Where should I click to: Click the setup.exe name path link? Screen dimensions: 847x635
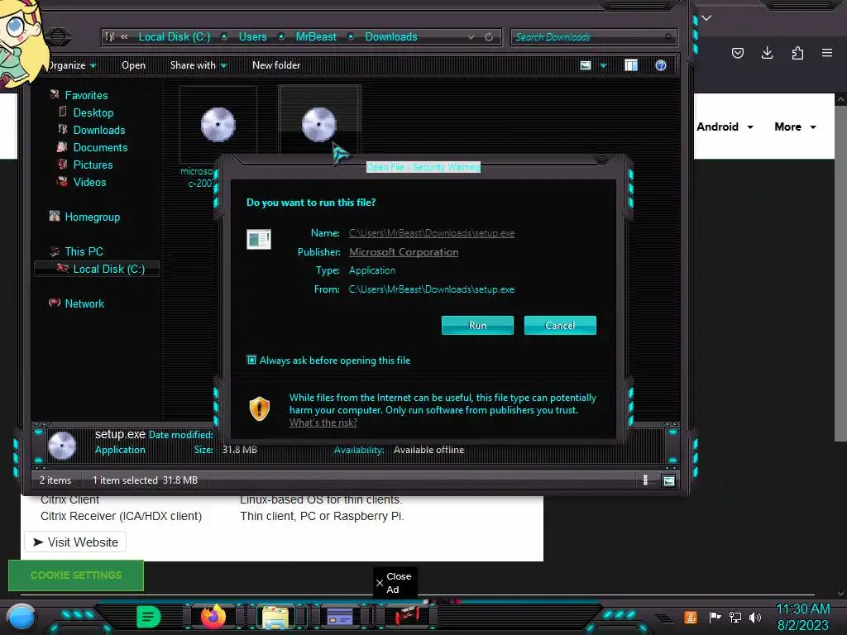tap(431, 233)
